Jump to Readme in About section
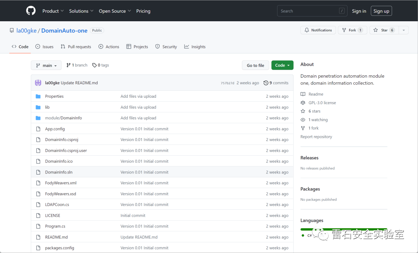418x253 pixels. [312, 94]
